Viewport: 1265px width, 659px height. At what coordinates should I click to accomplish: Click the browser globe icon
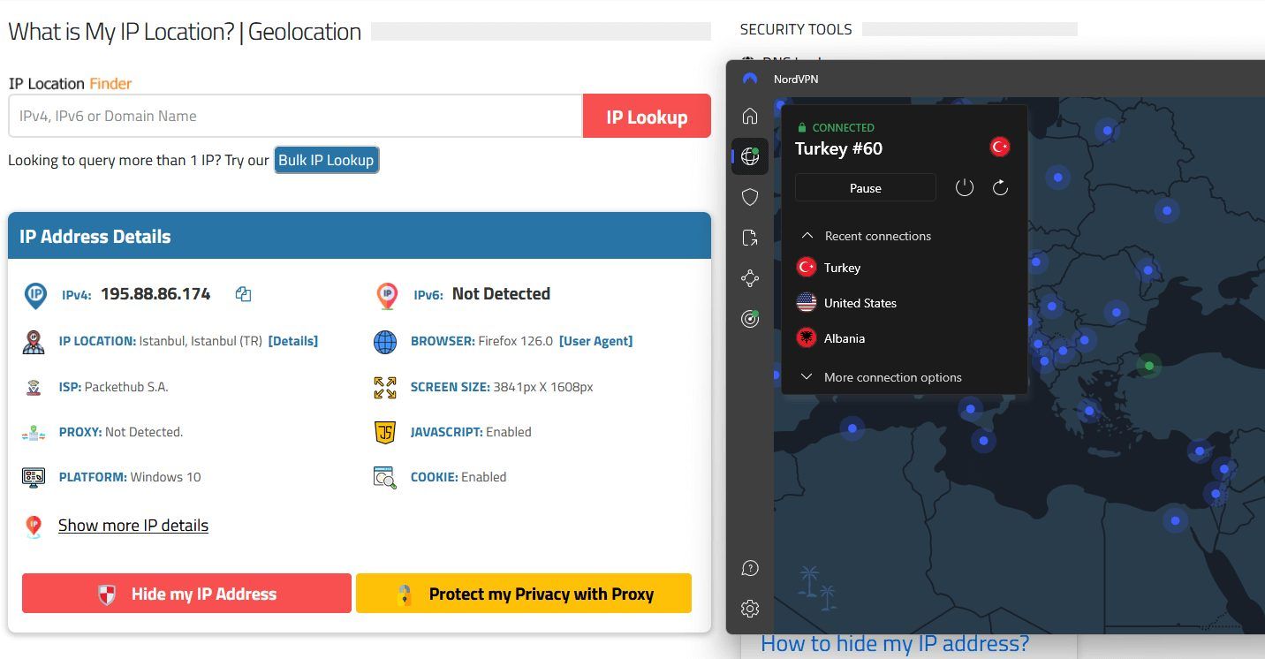[385, 342]
